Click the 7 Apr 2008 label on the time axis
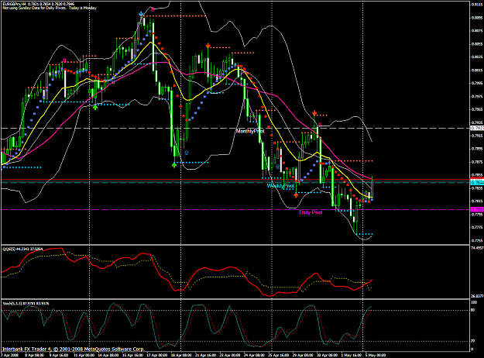This screenshot has width=484, height=358. 10,355
